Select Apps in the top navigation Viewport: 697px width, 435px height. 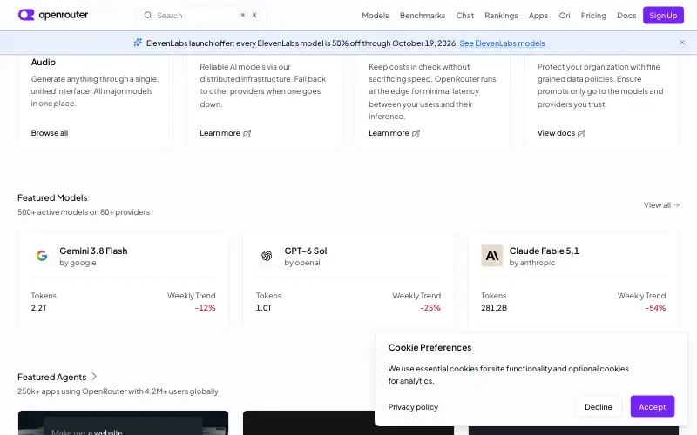[538, 15]
